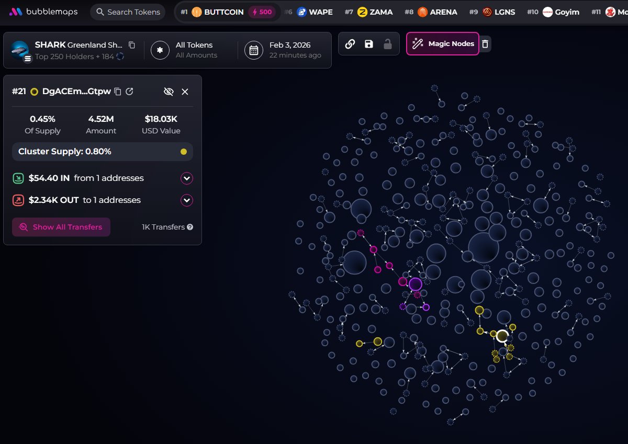This screenshot has height=444, width=628.
Task: Click the 500 boost badge
Action: (262, 12)
